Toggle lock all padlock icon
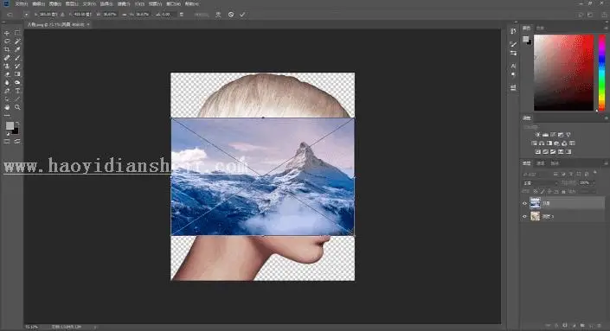610x331 pixels. [563, 192]
